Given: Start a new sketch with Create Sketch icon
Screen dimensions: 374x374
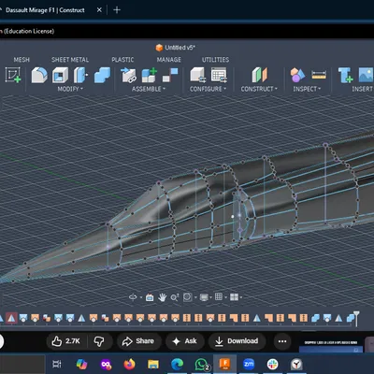Looking at the screenshot, I should pos(13,75).
